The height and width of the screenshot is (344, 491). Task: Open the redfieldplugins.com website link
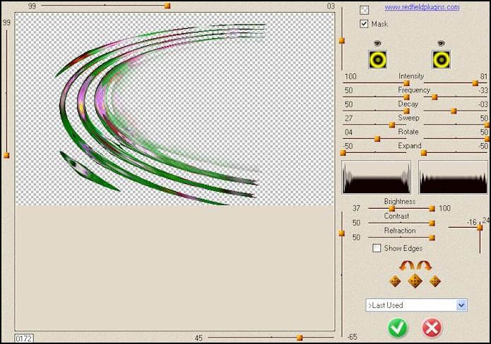422,8
